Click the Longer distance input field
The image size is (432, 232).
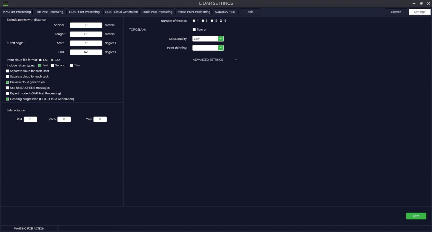tap(86, 34)
